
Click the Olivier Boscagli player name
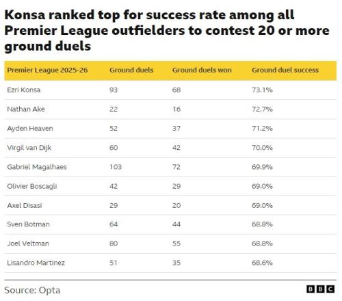pos(32,186)
